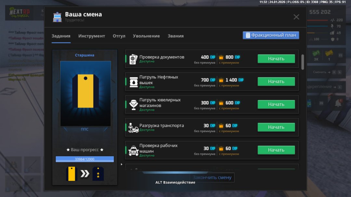Select the Звания tab
Image resolution: width=351 pixels, height=197 pixels.
point(175,36)
